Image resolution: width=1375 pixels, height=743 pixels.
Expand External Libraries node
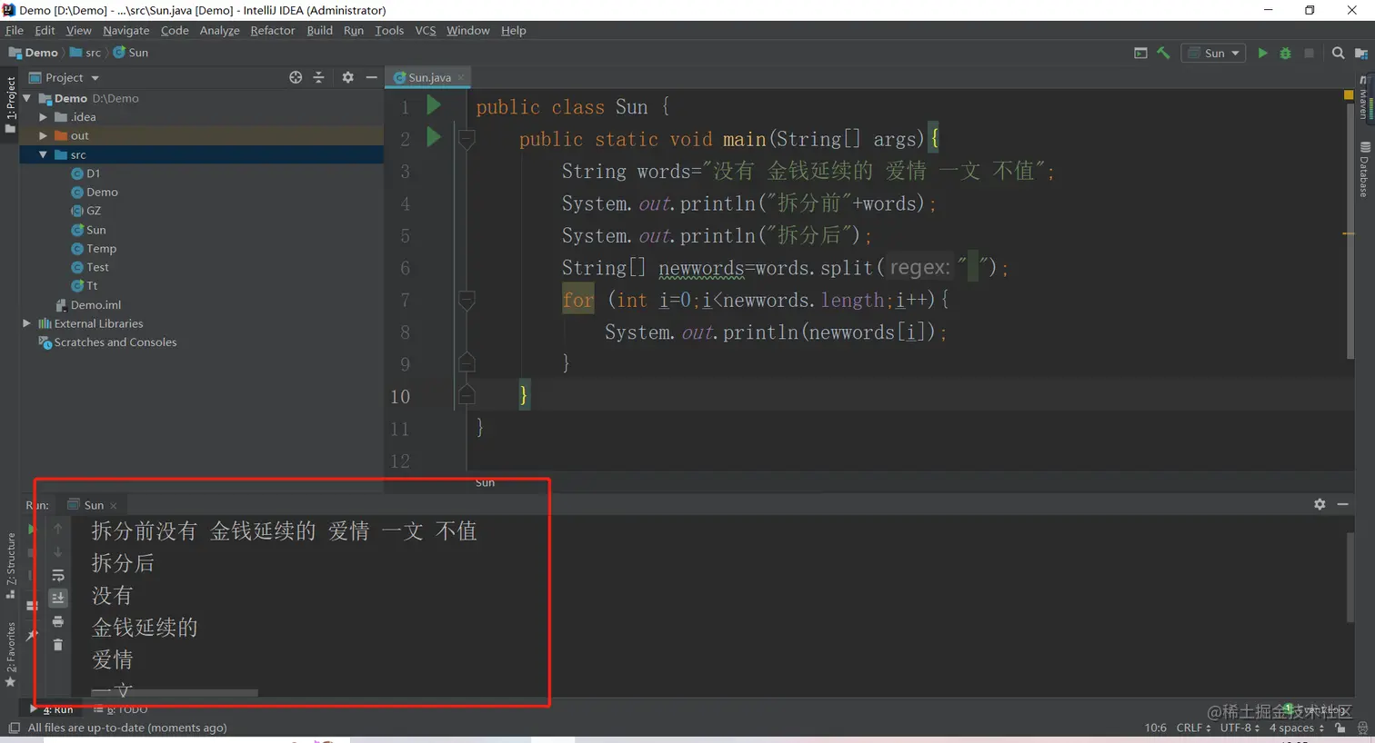(x=26, y=323)
